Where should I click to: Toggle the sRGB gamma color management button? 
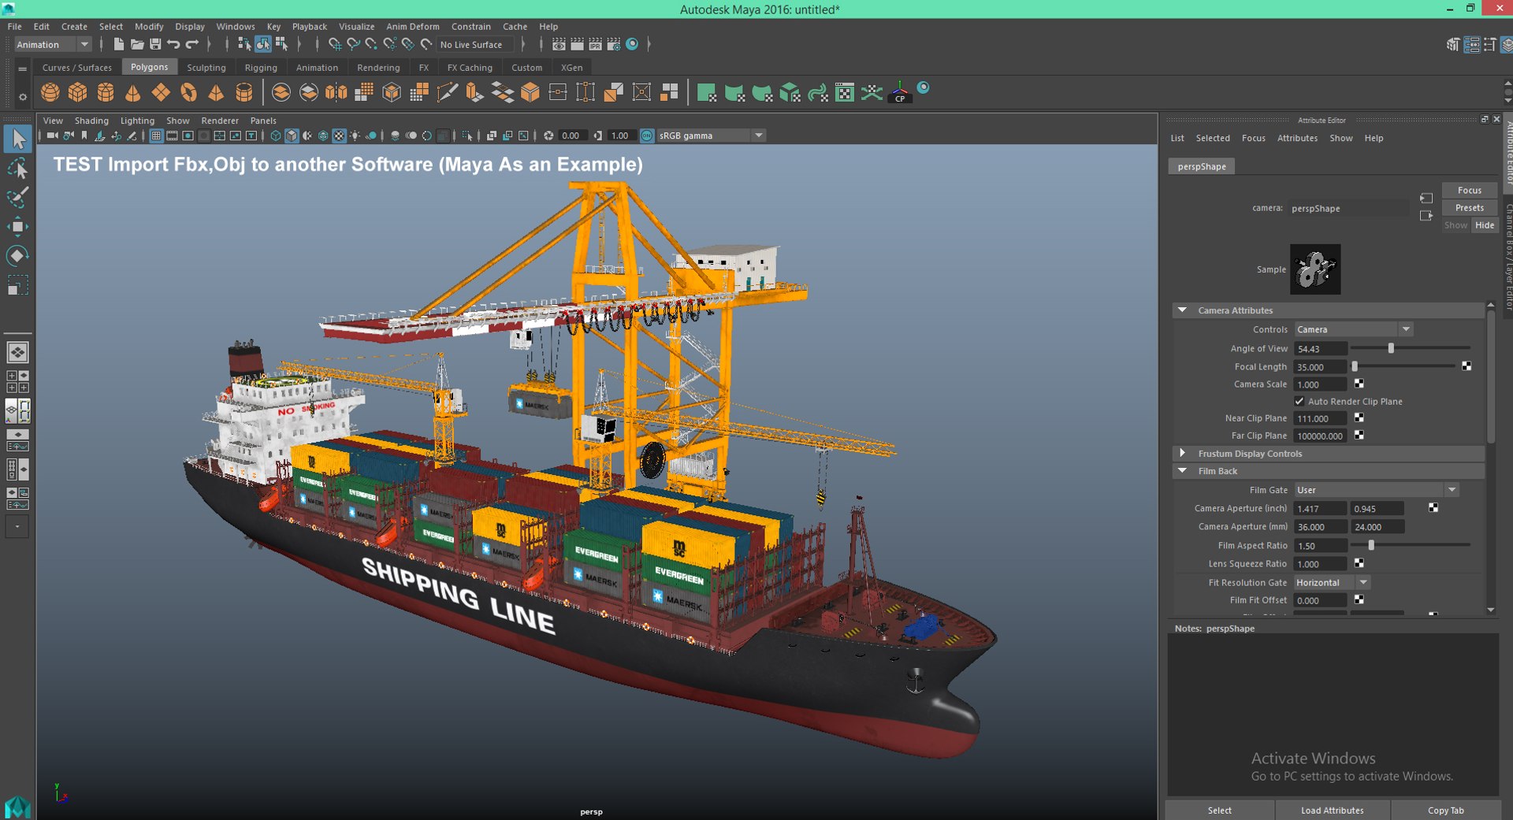click(x=647, y=135)
